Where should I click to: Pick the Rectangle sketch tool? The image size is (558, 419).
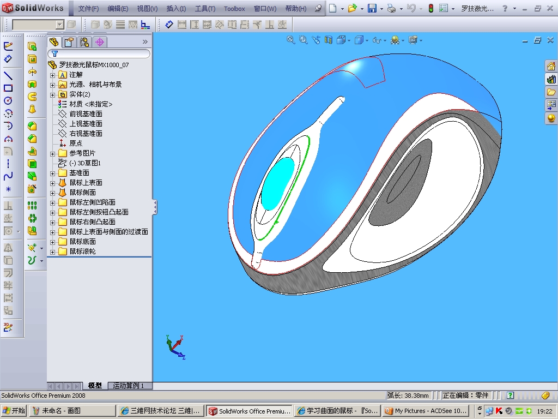pyautogui.click(x=8, y=88)
